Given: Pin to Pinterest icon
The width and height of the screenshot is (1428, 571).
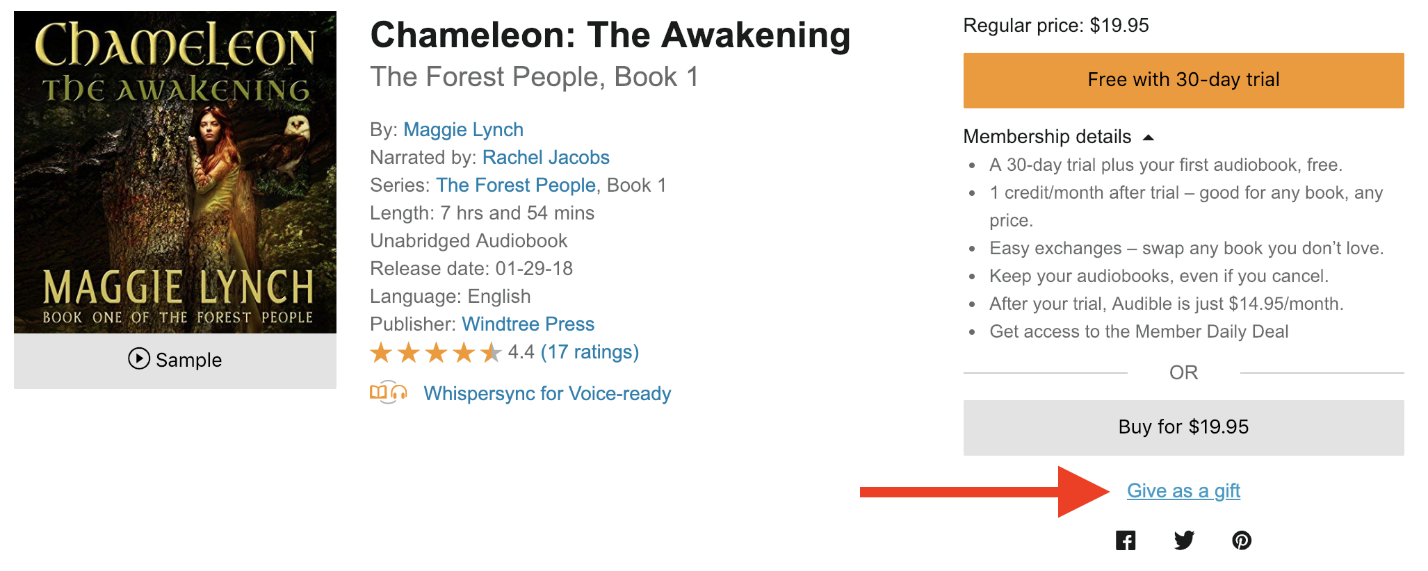Looking at the screenshot, I should [1242, 540].
